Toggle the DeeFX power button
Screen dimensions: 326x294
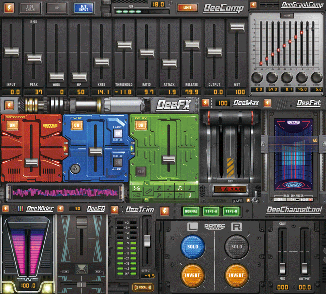[x=9, y=105]
